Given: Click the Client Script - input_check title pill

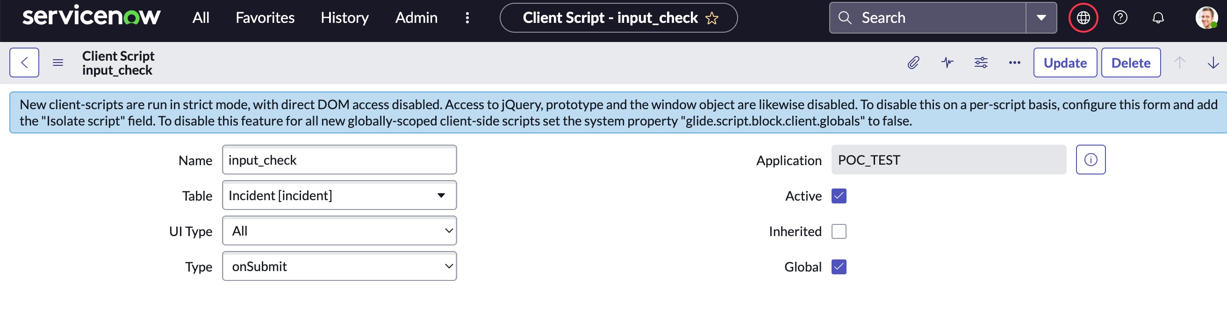Looking at the screenshot, I should (x=618, y=18).
